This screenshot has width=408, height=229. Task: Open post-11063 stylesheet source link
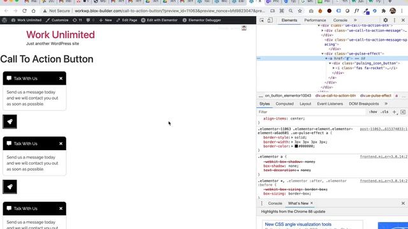(x=384, y=129)
